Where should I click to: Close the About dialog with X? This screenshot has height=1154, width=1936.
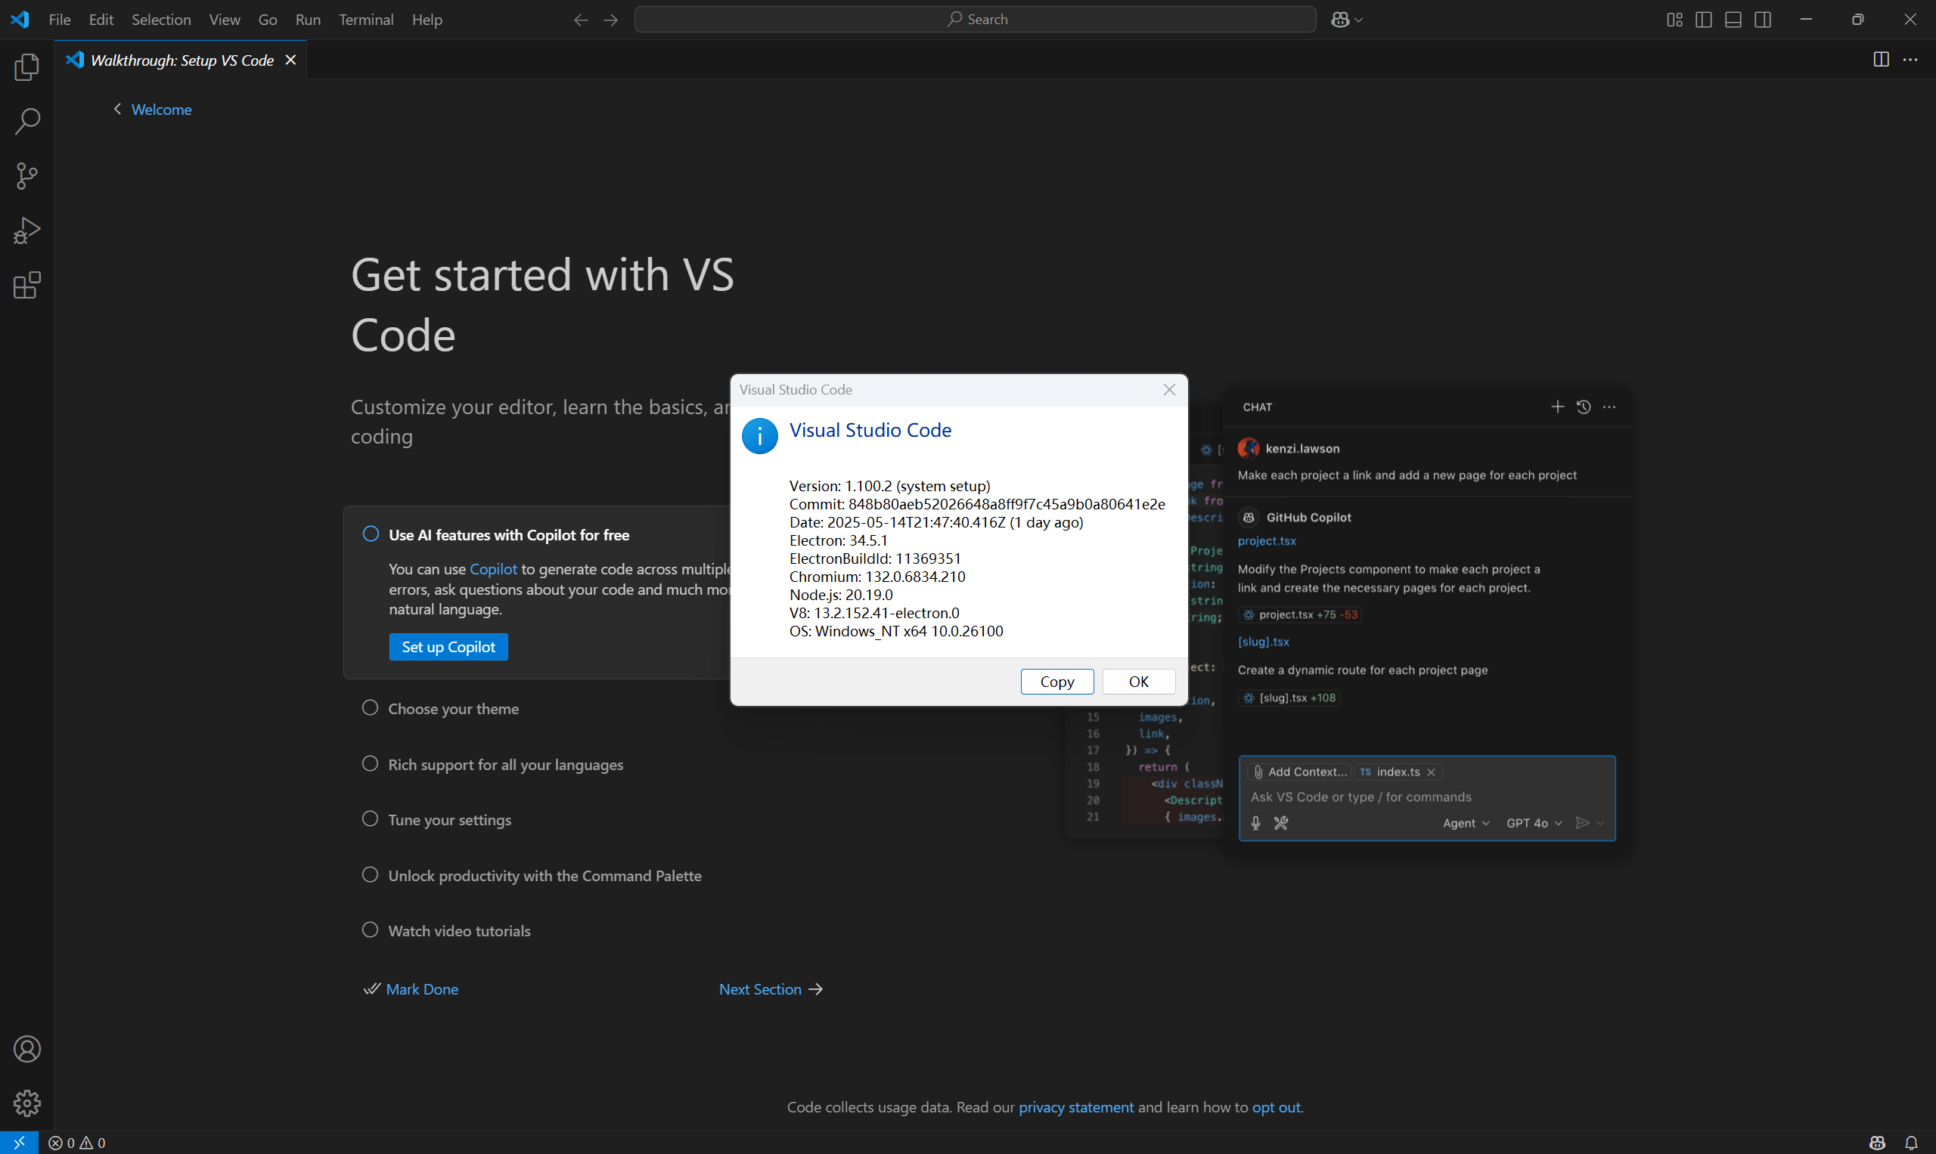click(x=1168, y=390)
